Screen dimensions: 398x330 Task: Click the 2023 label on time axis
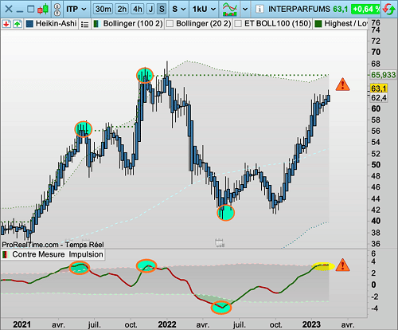click(x=311, y=324)
